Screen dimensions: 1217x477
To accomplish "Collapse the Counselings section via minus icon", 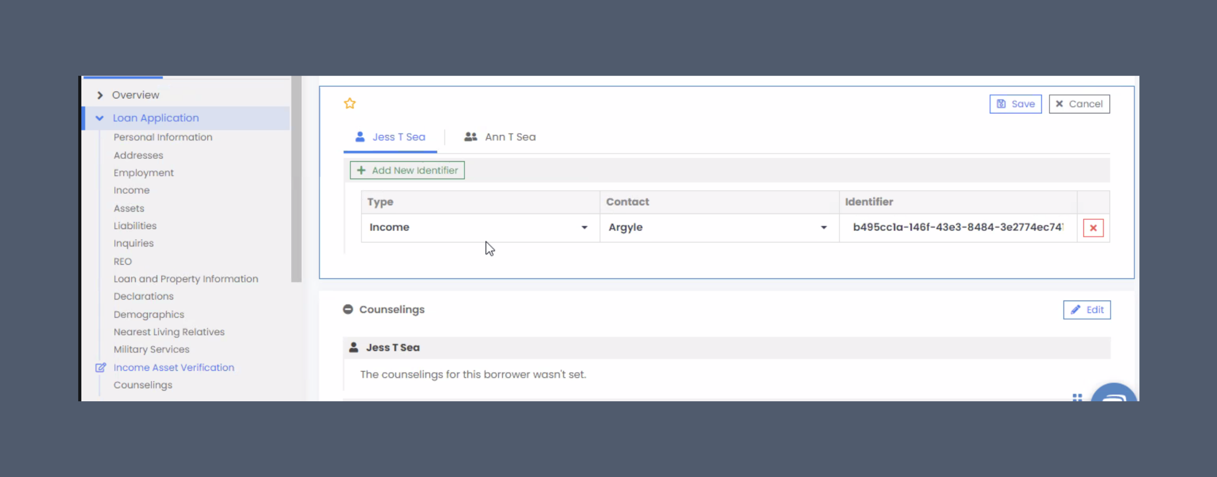I will (348, 309).
